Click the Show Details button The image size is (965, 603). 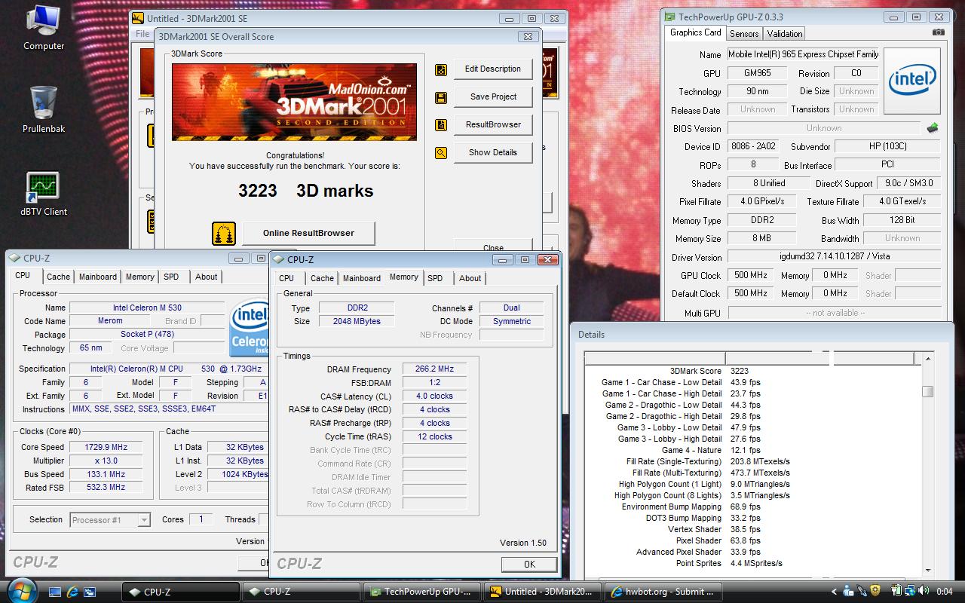(x=493, y=153)
